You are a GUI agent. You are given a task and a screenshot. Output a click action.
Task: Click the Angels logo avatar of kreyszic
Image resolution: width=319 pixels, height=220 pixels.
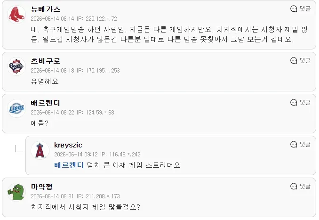(x=40, y=150)
